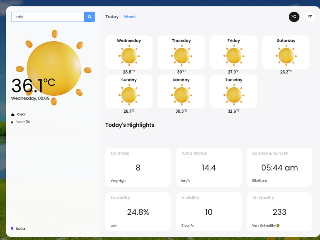320x240 pixels.
Task: Click the km/h wind unit label
Action: (186, 180)
